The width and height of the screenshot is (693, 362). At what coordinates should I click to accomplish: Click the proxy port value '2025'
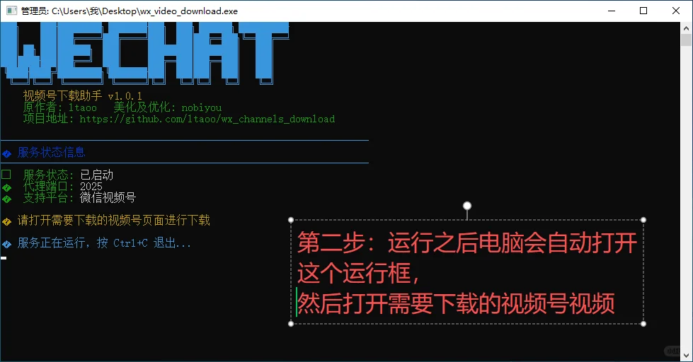coord(91,186)
